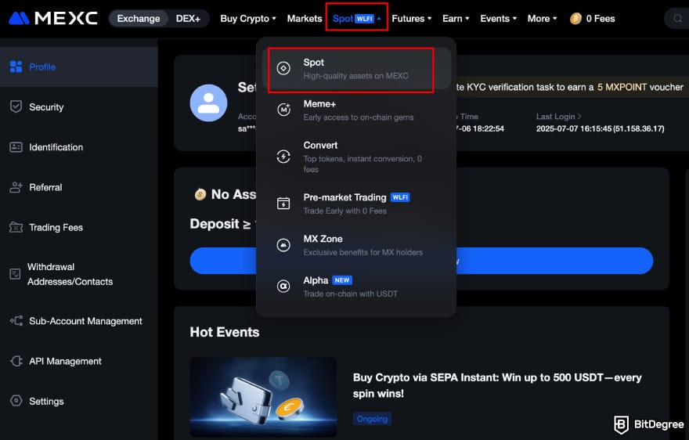Open API Management page
The height and width of the screenshot is (440, 689).
78,362
